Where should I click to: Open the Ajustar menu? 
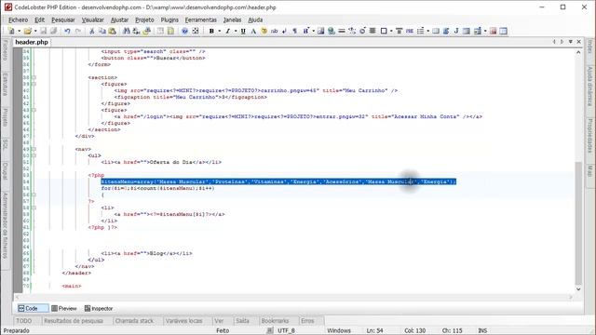pos(119,20)
